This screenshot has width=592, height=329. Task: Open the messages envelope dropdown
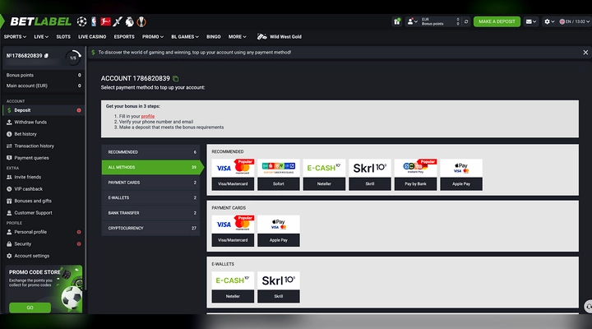pyautogui.click(x=531, y=21)
